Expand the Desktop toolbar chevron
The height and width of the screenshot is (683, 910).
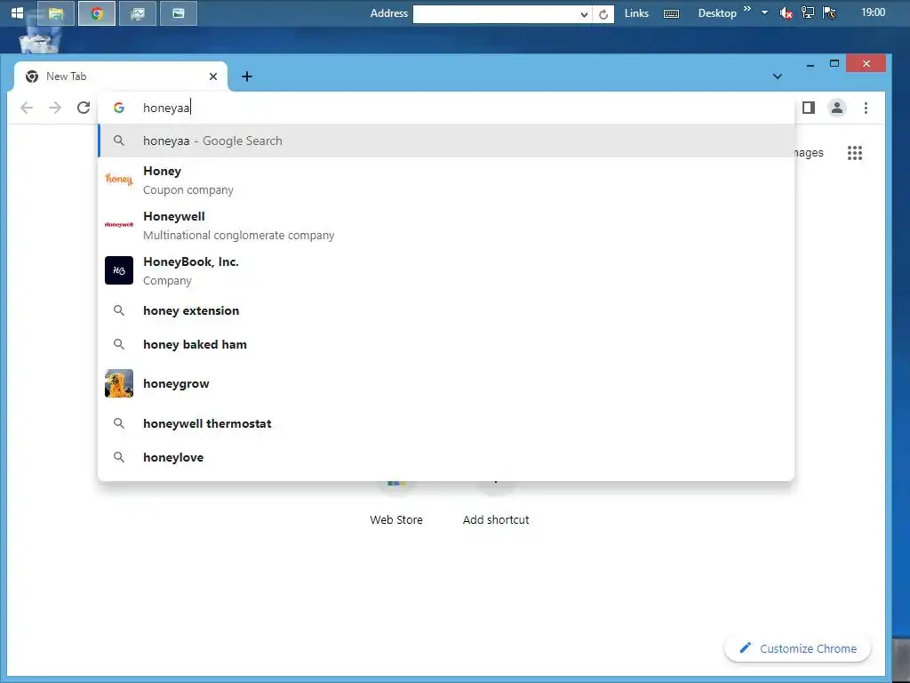coord(746,8)
